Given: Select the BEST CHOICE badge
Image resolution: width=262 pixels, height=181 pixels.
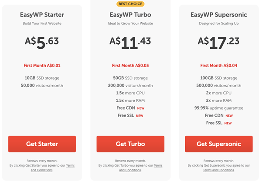Looking at the screenshot, I should [130, 4].
